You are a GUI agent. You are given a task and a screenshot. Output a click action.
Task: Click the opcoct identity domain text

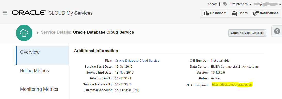pyautogui.click(x=213, y=4)
